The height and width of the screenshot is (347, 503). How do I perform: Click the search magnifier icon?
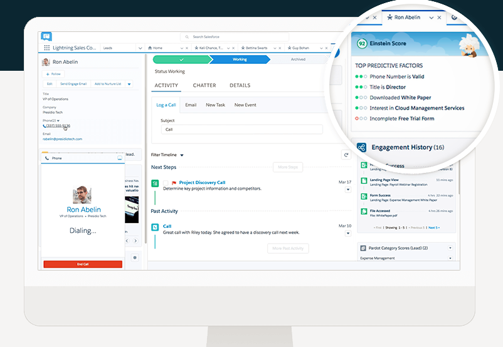187,37
